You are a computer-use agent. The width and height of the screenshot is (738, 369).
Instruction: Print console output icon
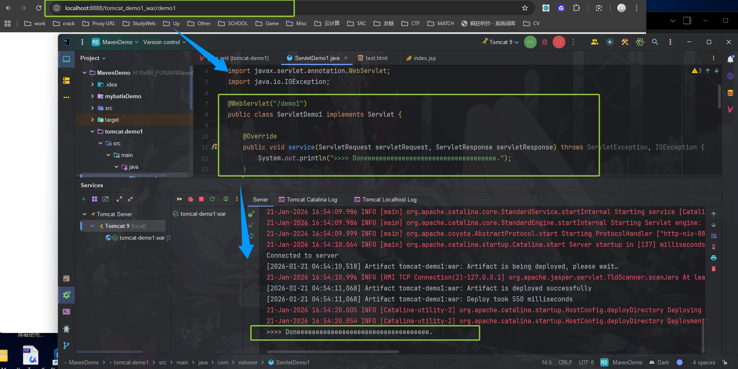(714, 258)
